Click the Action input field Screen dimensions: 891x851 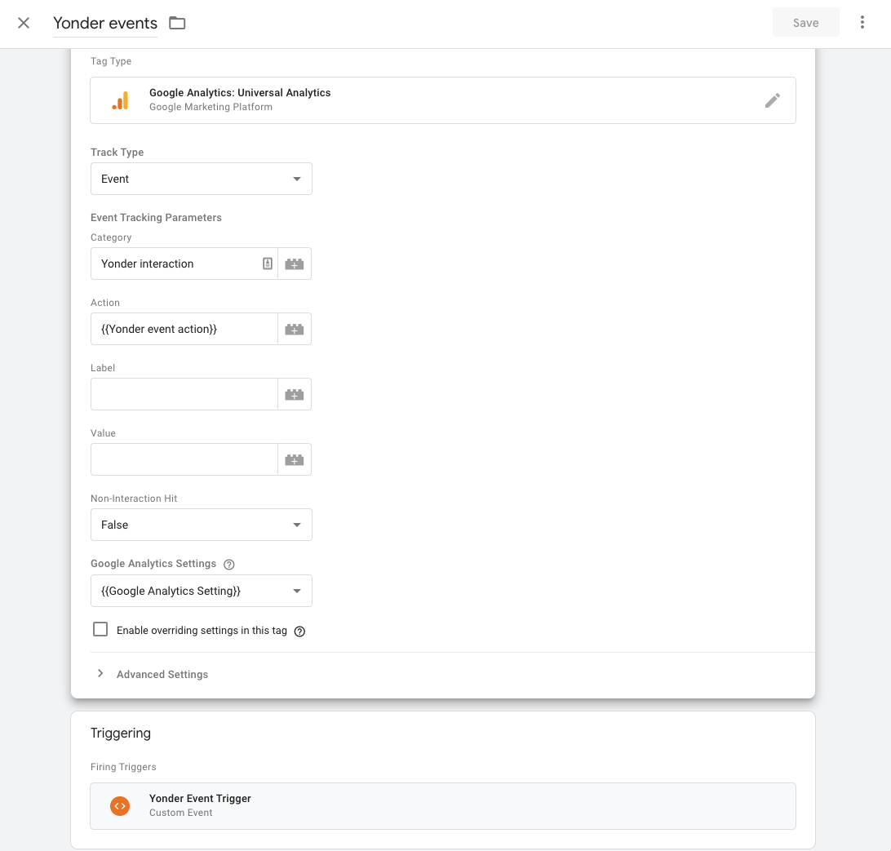click(184, 329)
